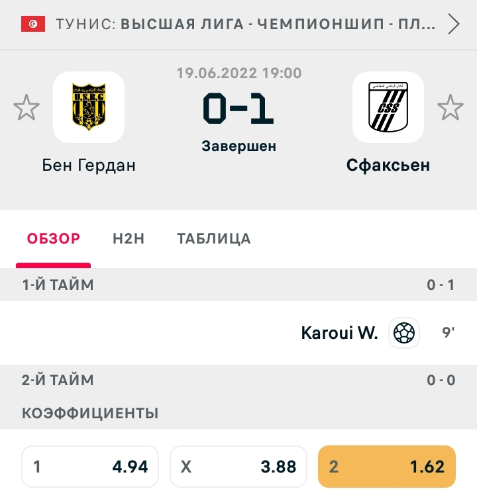Collapse the 1-й тайм section header
Screen dimensions: 477x501
(x=238, y=285)
